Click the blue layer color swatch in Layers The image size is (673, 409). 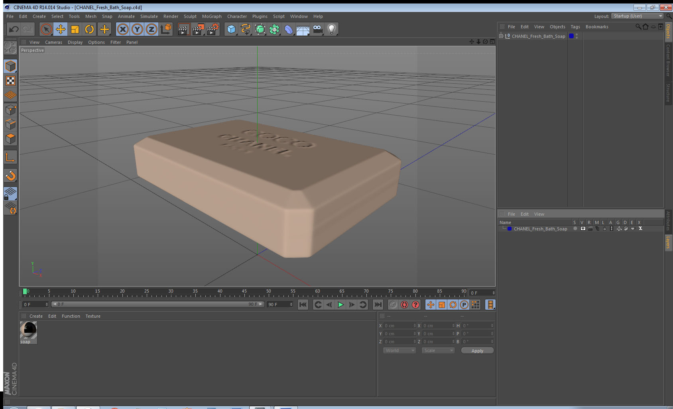pyautogui.click(x=510, y=229)
